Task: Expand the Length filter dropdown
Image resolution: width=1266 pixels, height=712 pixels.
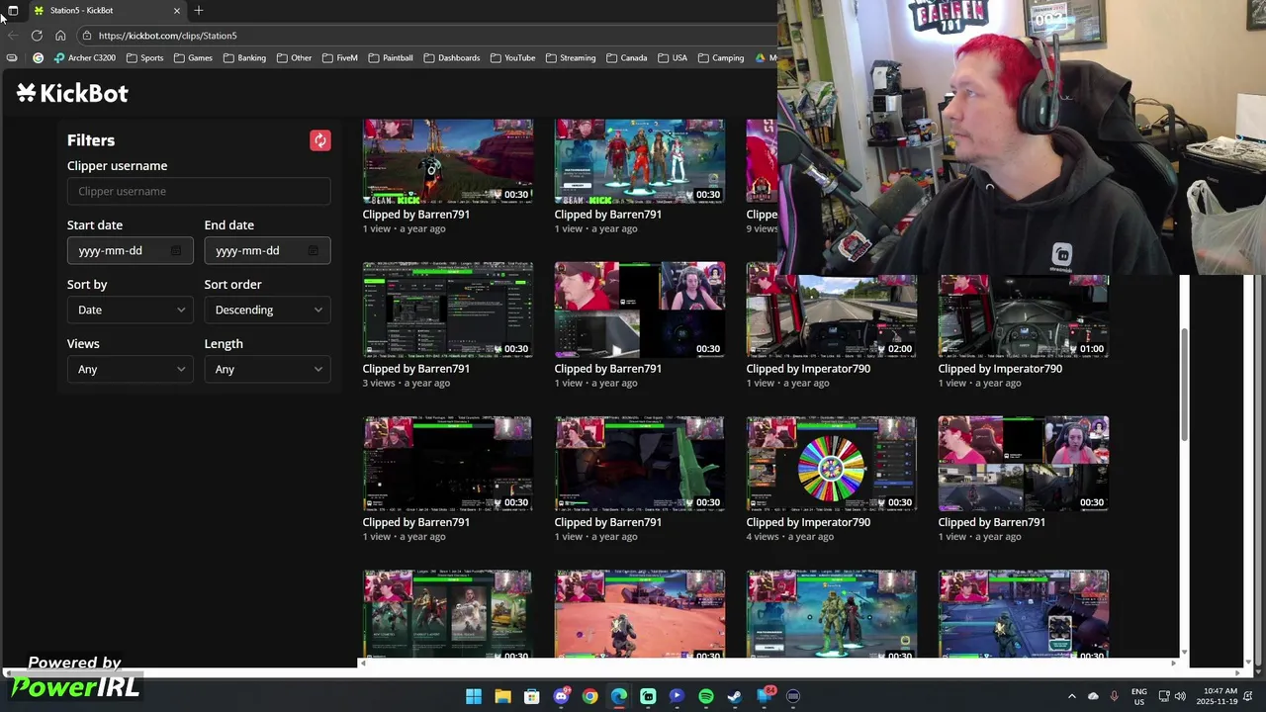Action: pos(267,370)
